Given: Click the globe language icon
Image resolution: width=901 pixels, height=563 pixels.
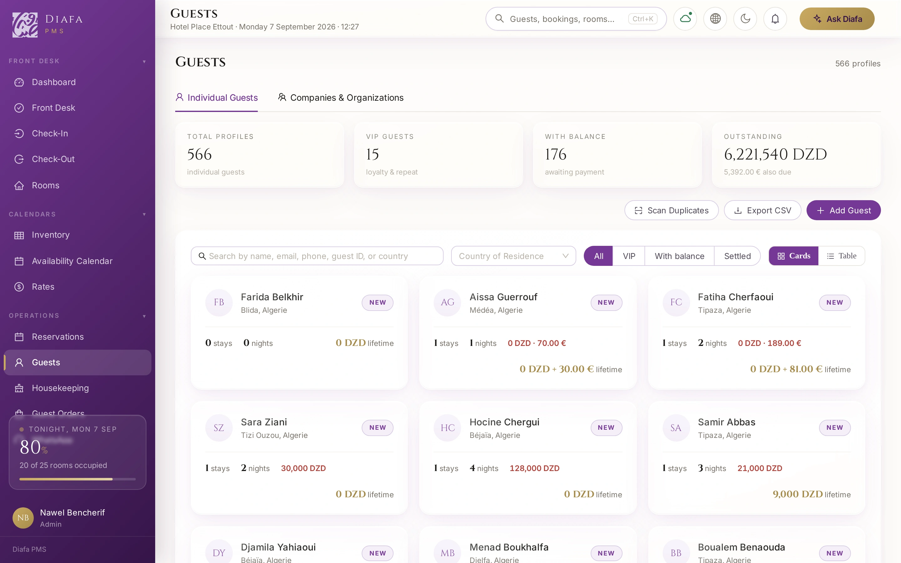Looking at the screenshot, I should (715, 19).
